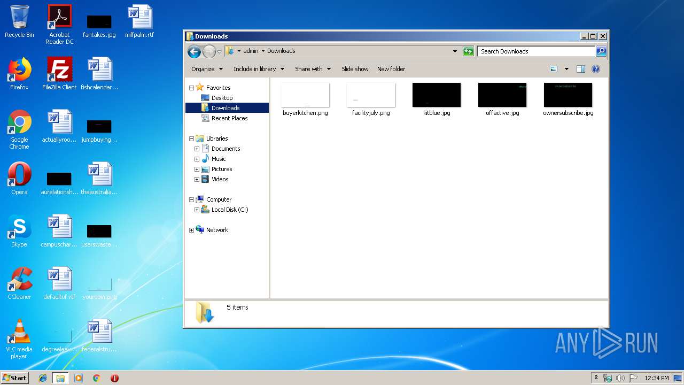684x385 pixels.
Task: Select Computer in the navigation pane
Action: 219,199
